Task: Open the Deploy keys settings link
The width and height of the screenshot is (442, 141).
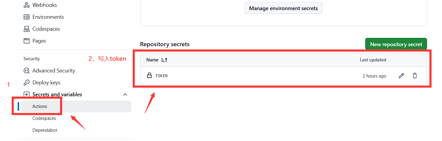Action: tap(46, 83)
